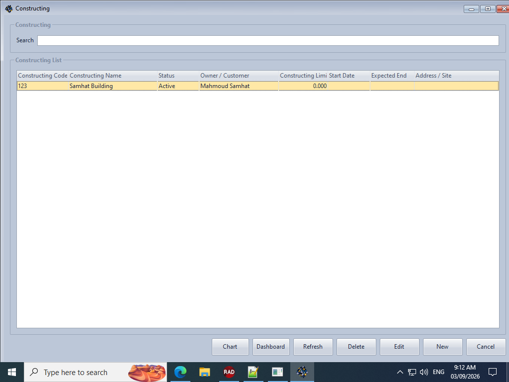
Task: Click the Chart button
Action: 230,347
